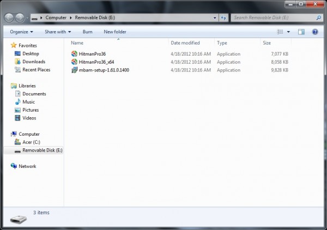Sort files by Size column header
This screenshot has height=230, width=327.
click(267, 43)
